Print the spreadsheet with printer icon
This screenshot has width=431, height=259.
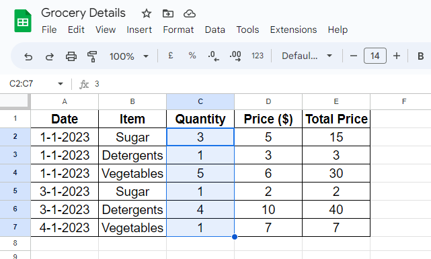point(71,56)
